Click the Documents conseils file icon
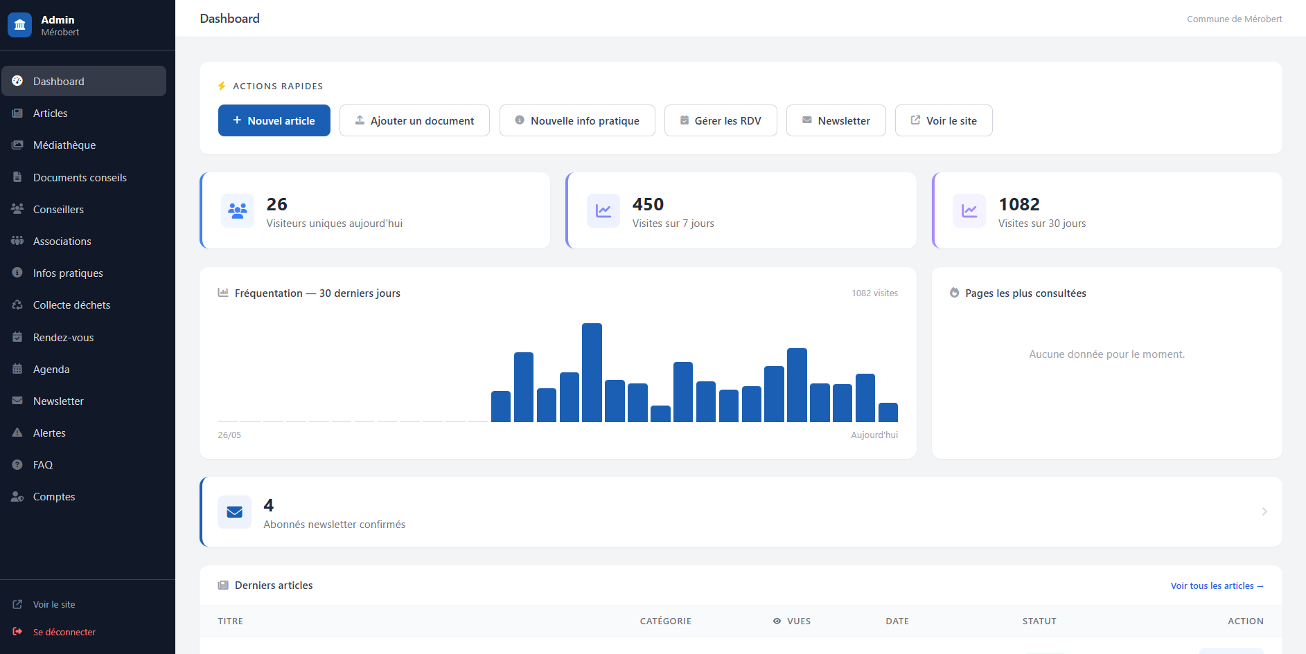Viewport: 1306px width, 654px height. pos(17,177)
